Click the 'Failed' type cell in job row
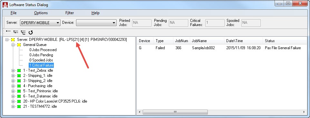This screenshot has width=310, height=118. [x=160, y=48]
